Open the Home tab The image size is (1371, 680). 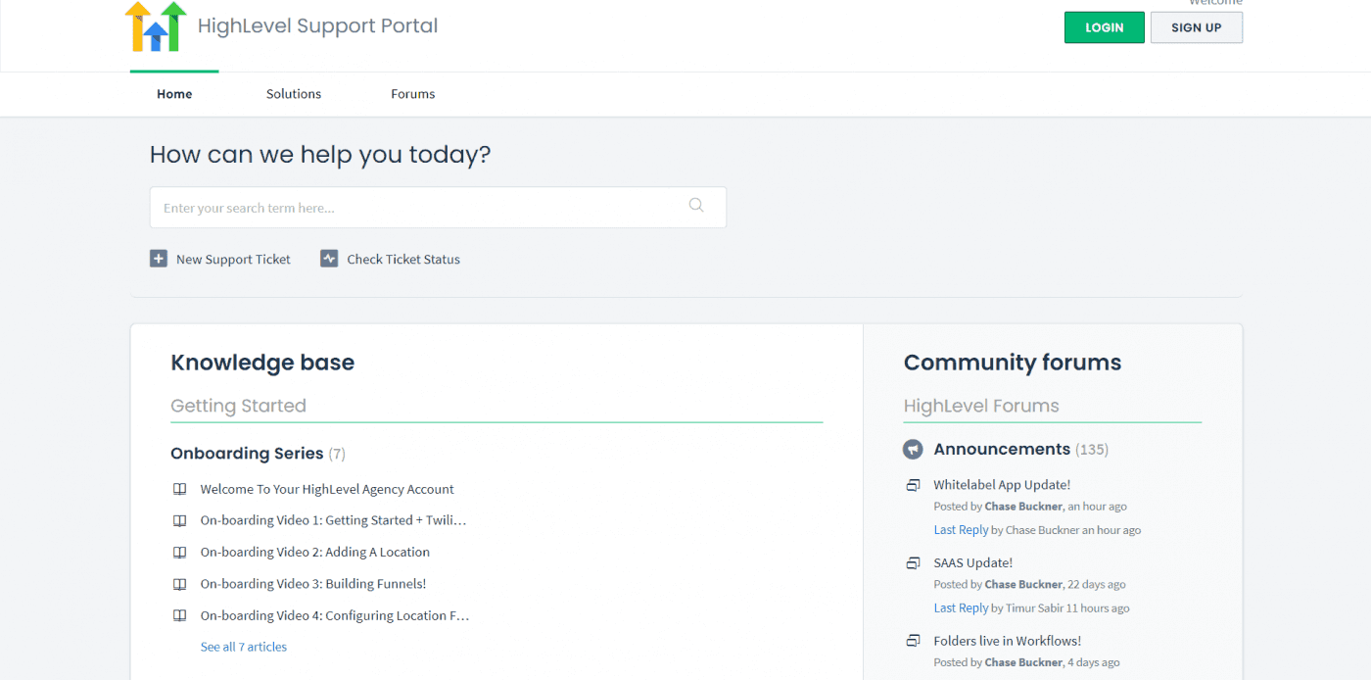(x=174, y=94)
